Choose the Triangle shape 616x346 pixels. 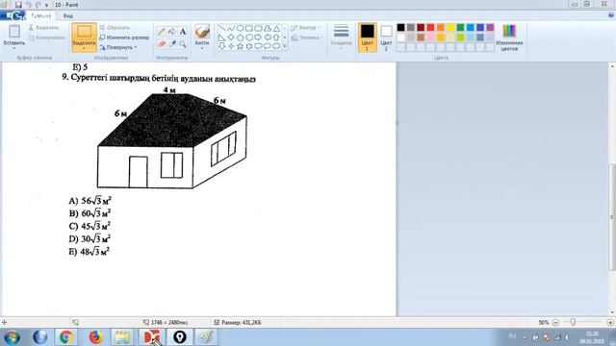(276, 28)
